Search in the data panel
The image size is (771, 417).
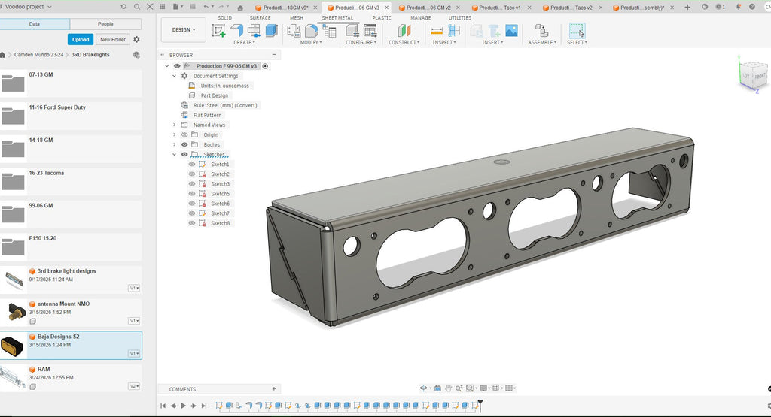(x=137, y=7)
